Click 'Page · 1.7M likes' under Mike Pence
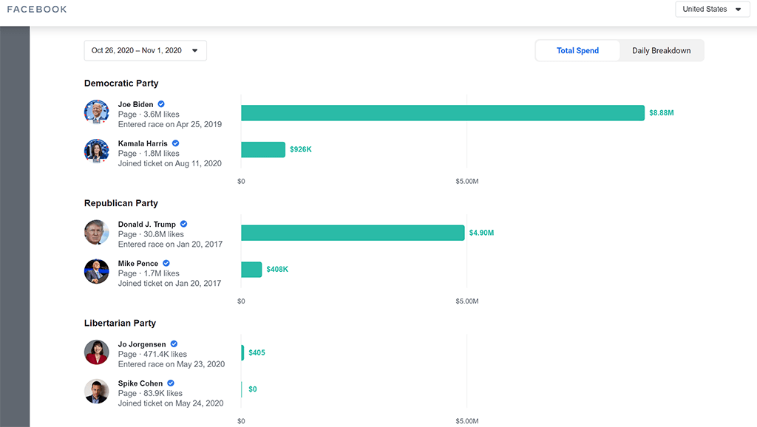The width and height of the screenshot is (757, 427). pos(149,273)
